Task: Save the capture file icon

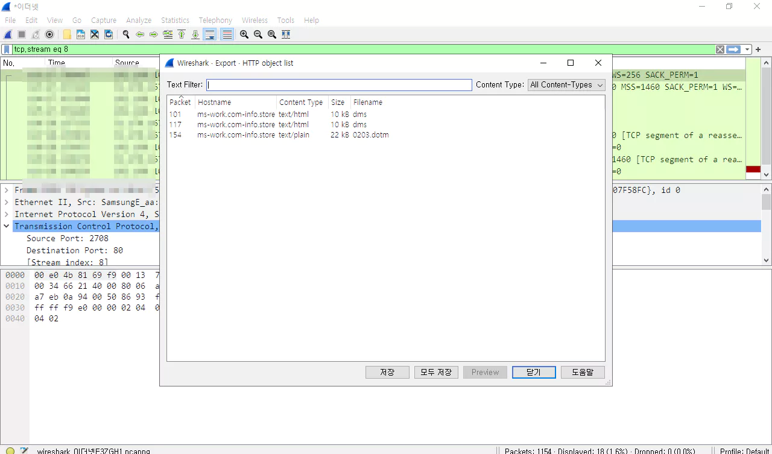Action: coord(81,34)
